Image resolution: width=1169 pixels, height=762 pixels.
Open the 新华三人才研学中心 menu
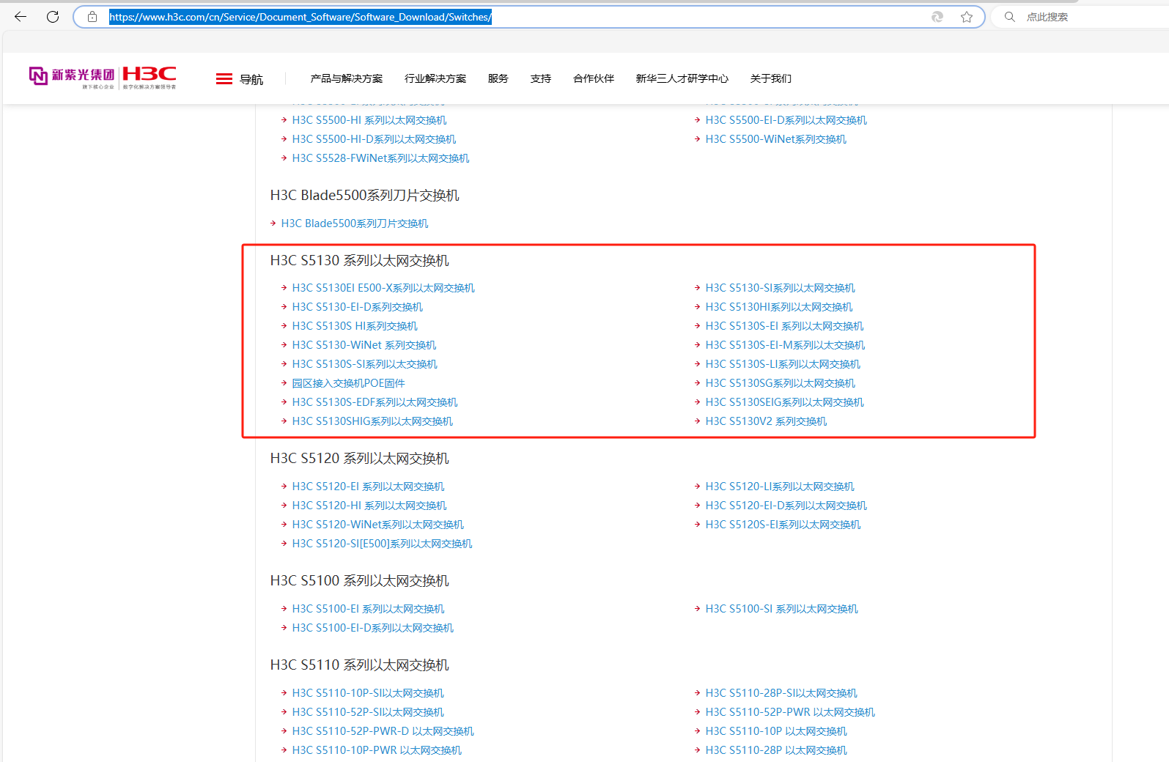click(x=682, y=78)
